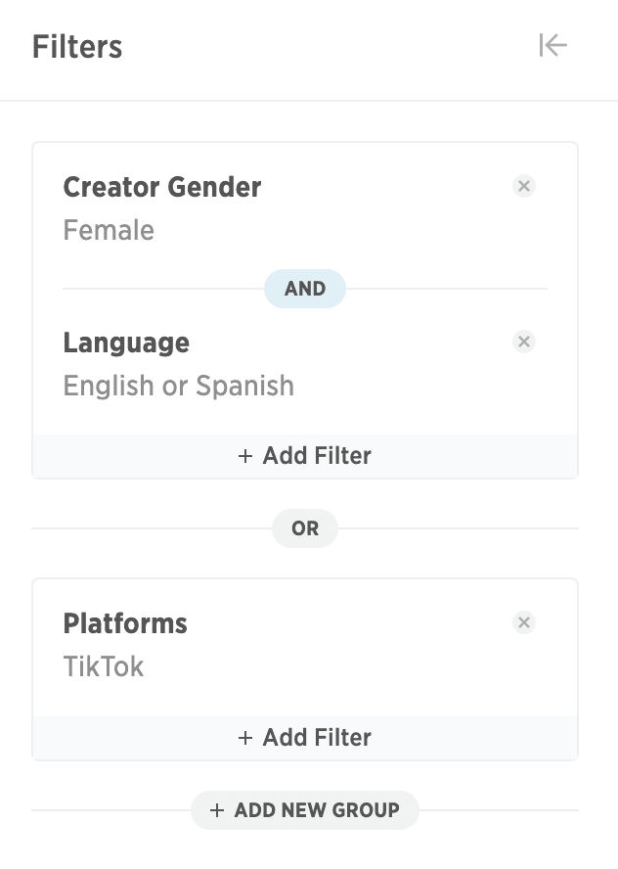Click the Filters panel title
Viewport: 618px width, 869px height.
77,47
